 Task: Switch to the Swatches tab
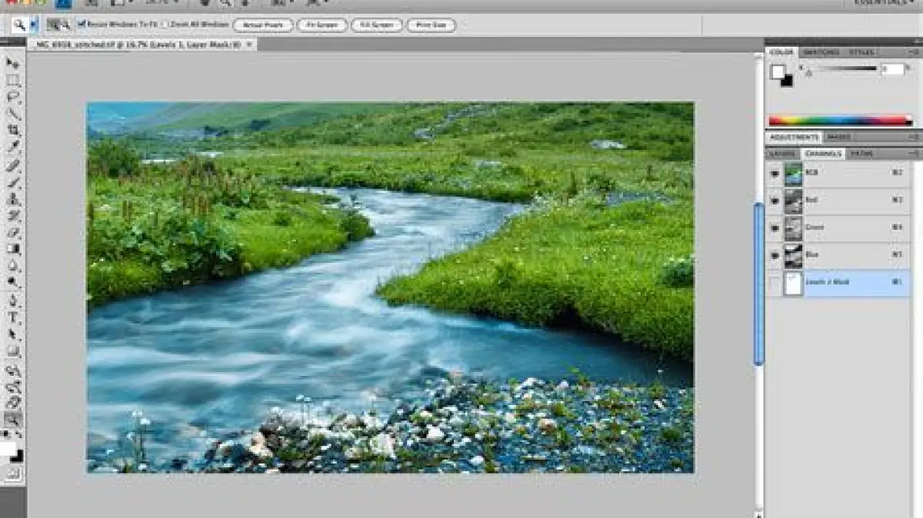pos(821,52)
